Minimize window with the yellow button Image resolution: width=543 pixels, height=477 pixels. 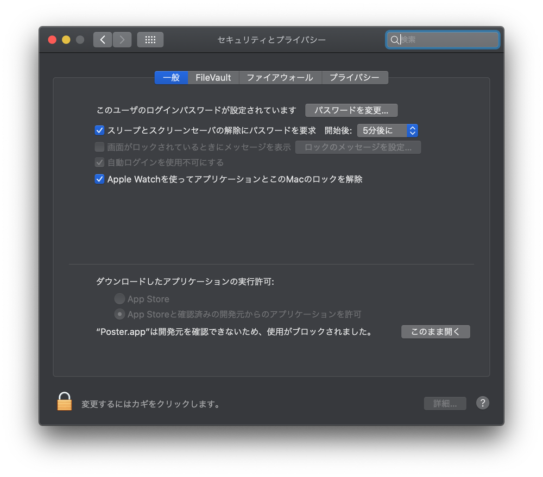click(66, 40)
